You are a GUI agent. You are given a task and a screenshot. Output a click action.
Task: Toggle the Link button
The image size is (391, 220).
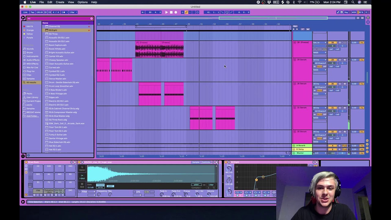(x=25, y=12)
